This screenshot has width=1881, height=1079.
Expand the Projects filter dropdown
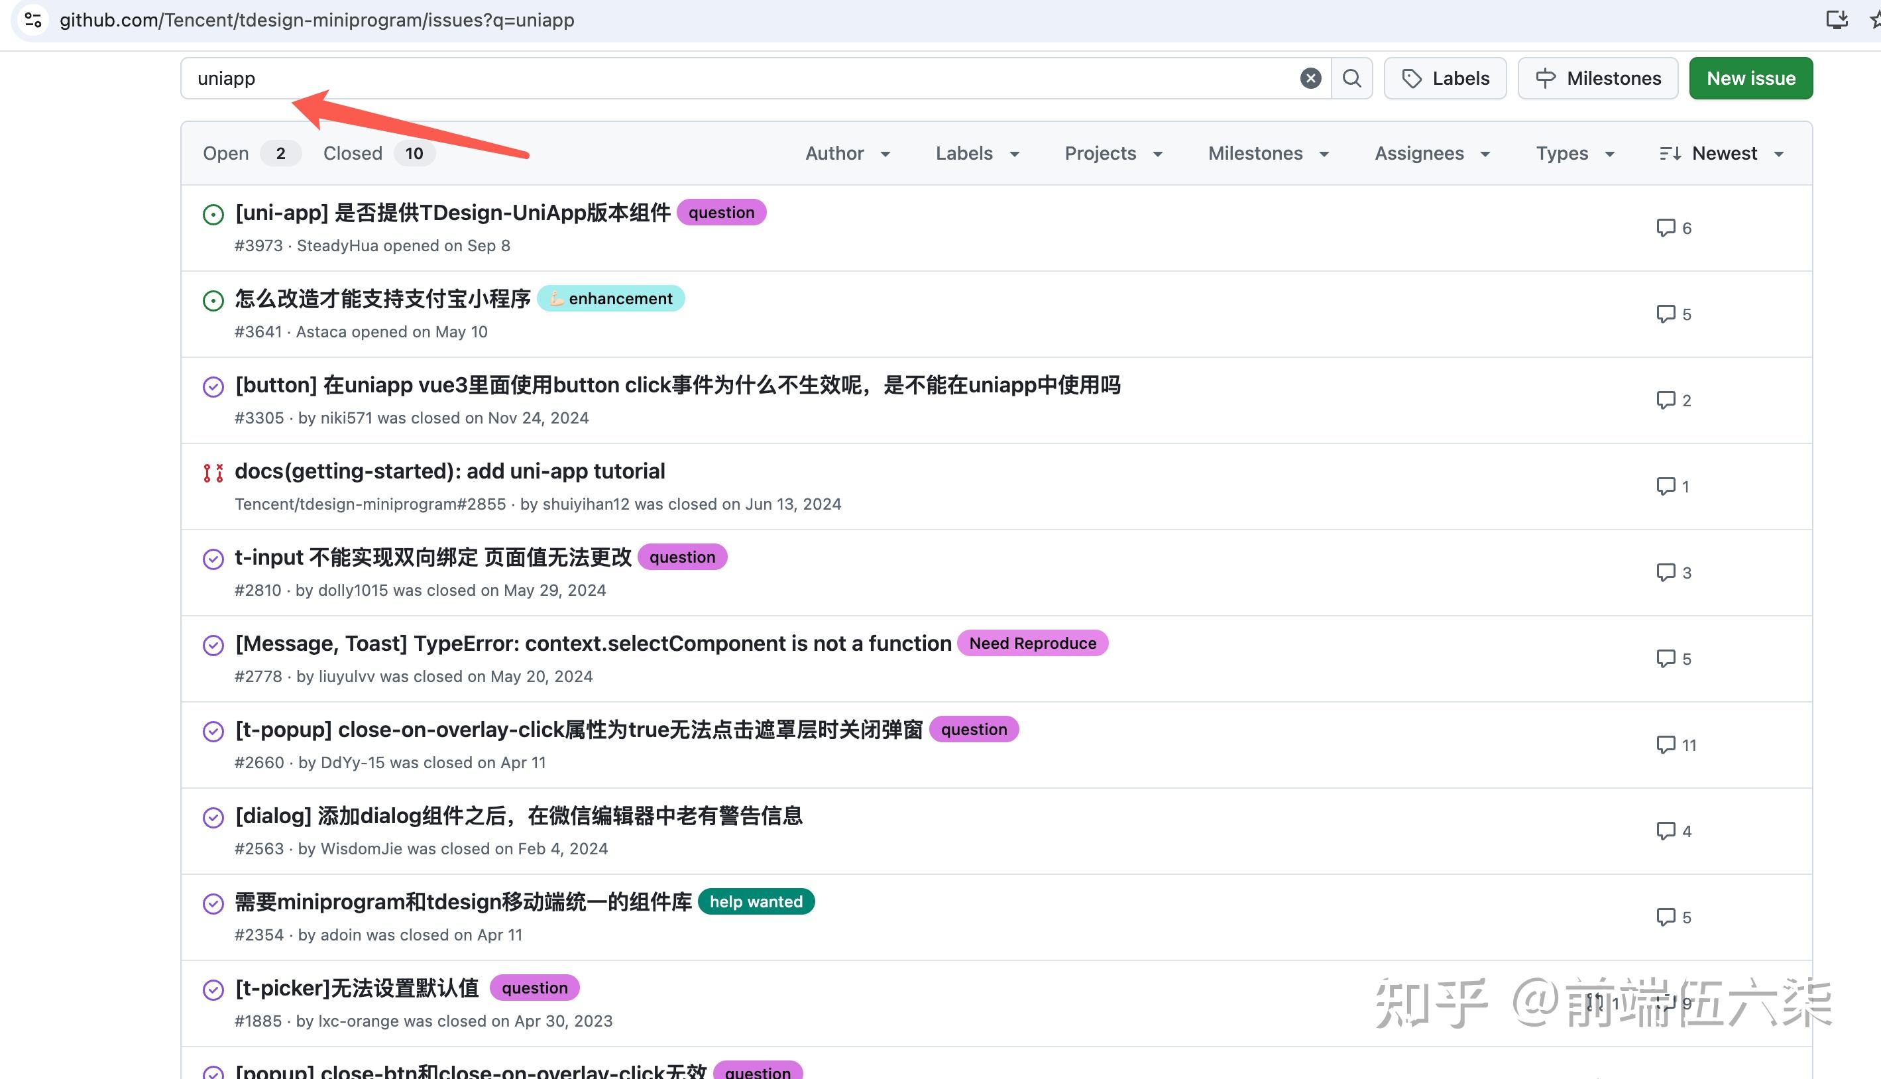(1113, 153)
